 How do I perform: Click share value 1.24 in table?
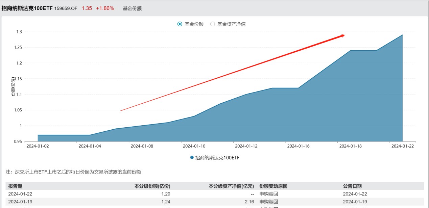pos(166,202)
